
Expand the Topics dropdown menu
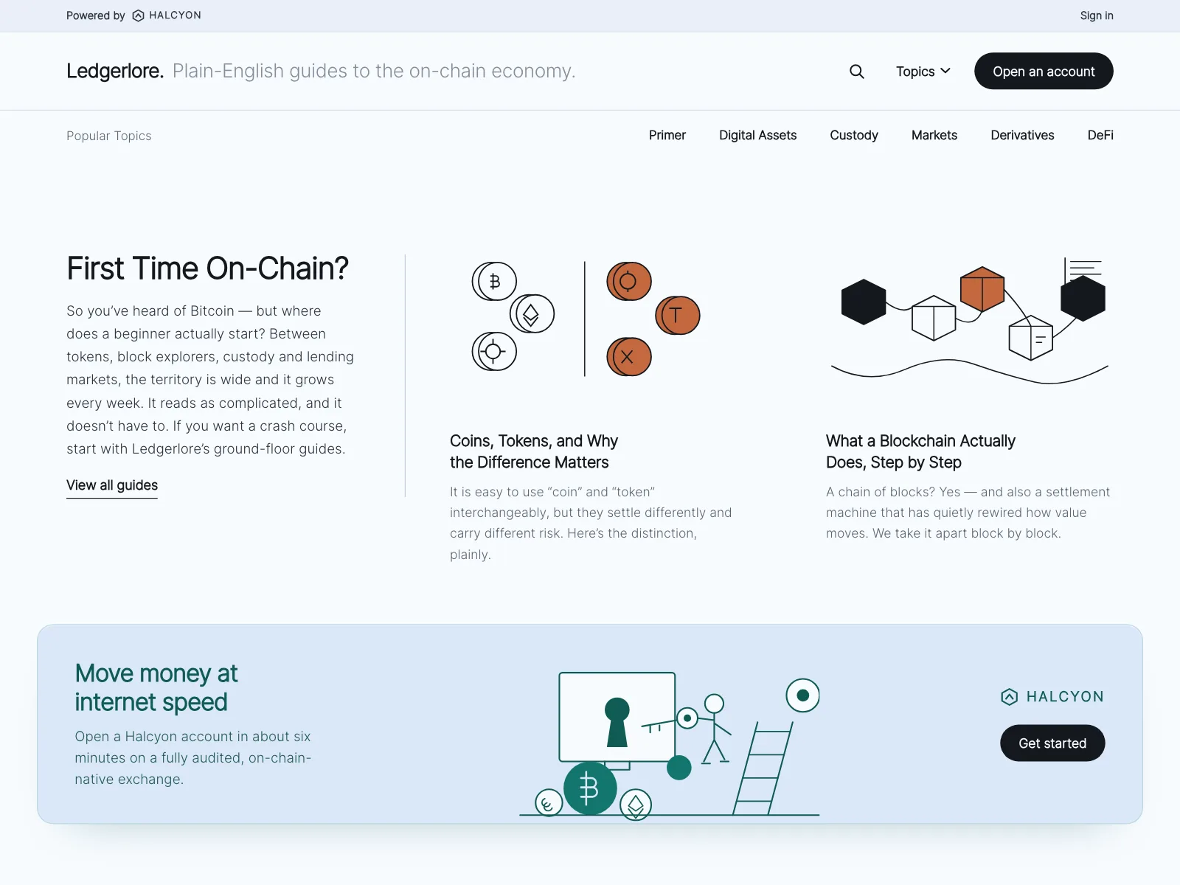923,72
